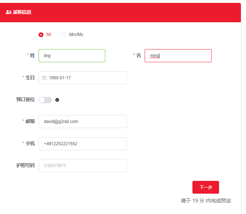Screen dimensions: 246x214
Task: Click the 护照号码 passport label
Action: click(26, 166)
